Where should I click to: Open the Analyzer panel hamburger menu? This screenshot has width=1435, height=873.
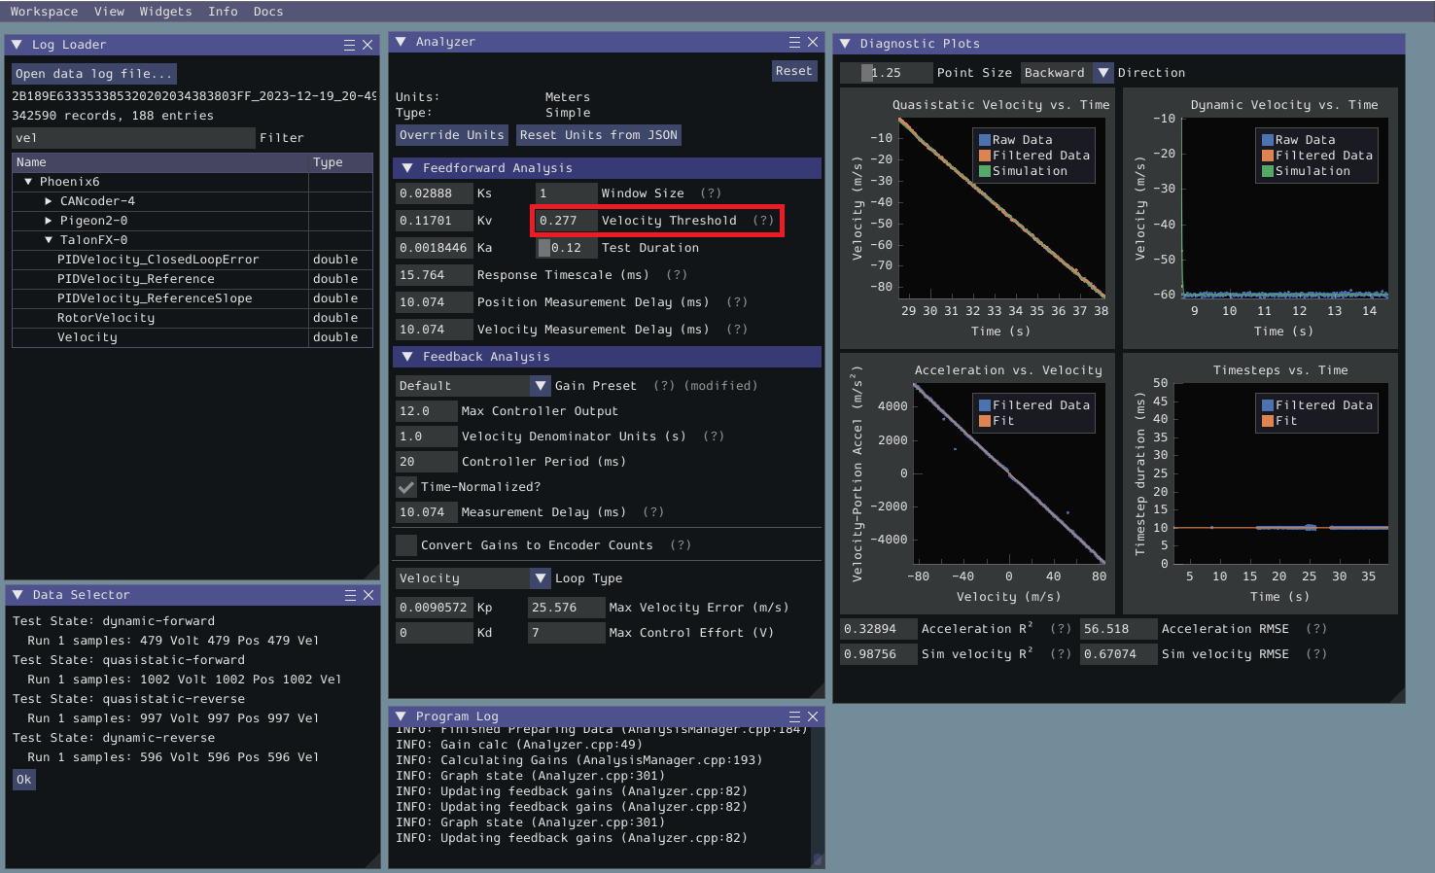(794, 41)
